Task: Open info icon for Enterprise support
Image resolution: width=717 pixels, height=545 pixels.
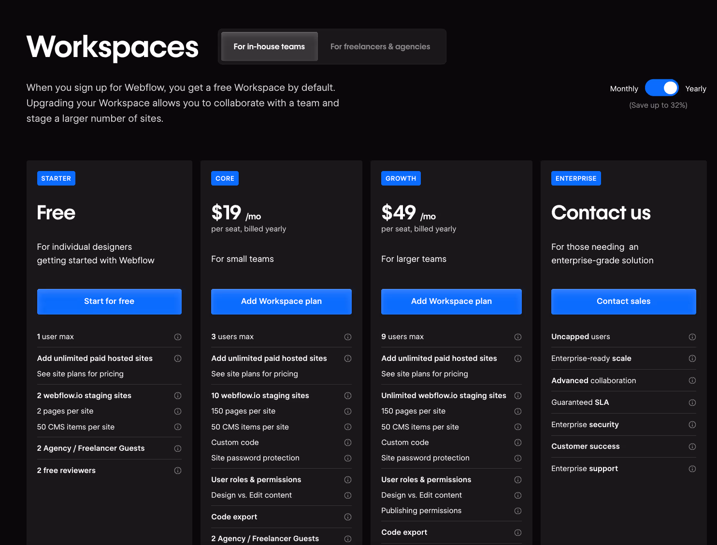Action: click(x=692, y=469)
